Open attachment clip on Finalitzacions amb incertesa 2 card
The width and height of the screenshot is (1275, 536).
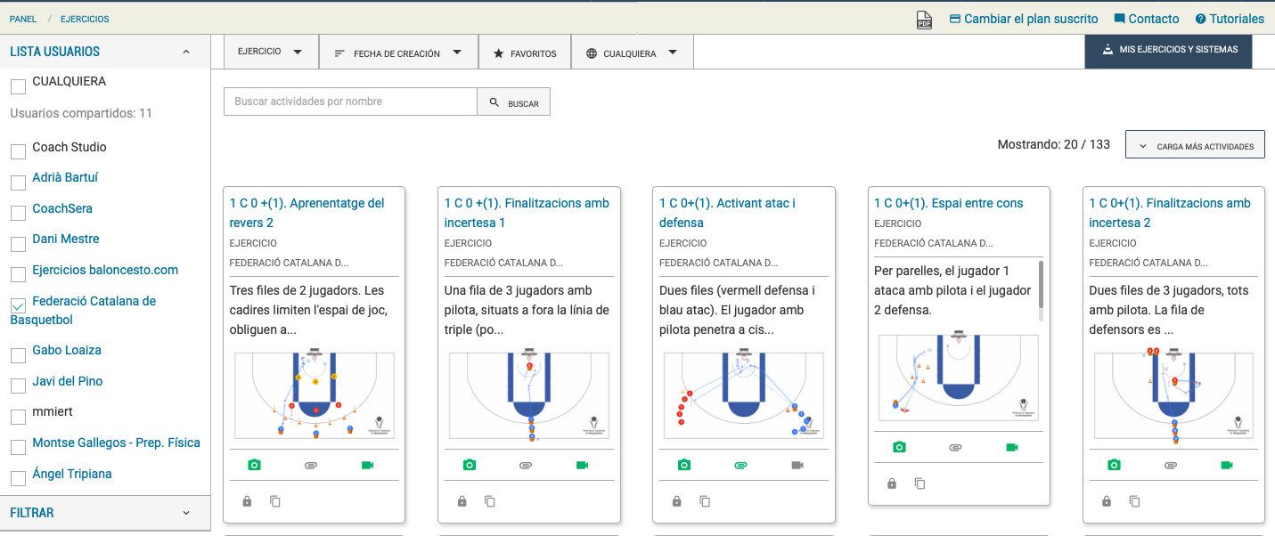point(1170,465)
